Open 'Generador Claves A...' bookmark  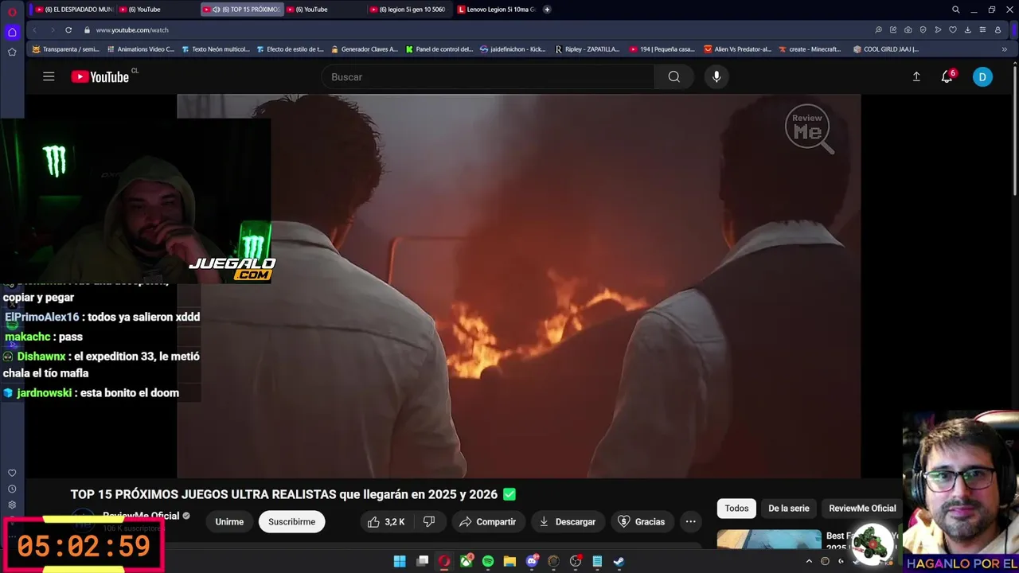pos(364,49)
